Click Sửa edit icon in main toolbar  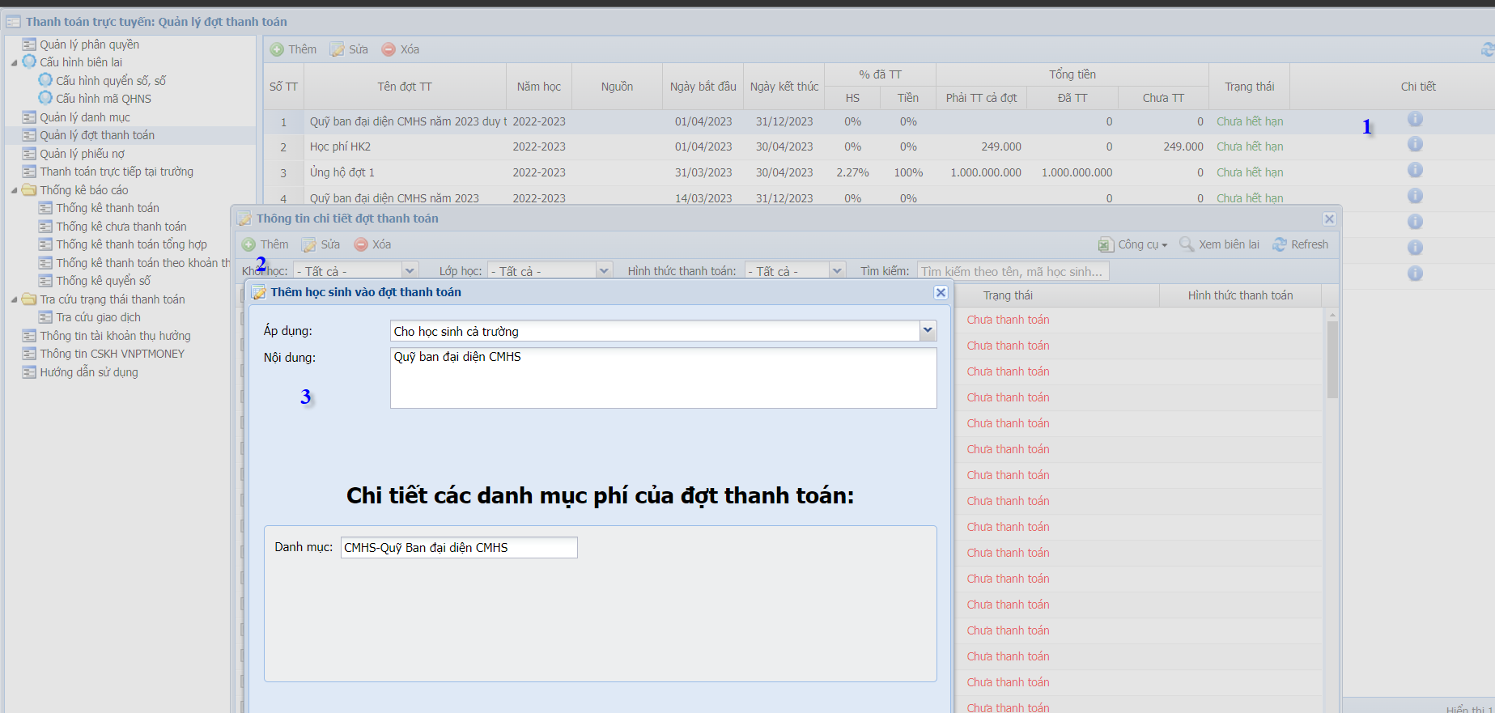tap(338, 49)
